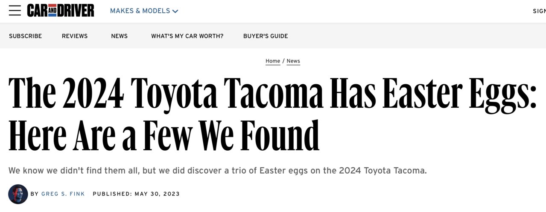Click the Car and Driver logo
The height and width of the screenshot is (212, 546).
pos(61,11)
